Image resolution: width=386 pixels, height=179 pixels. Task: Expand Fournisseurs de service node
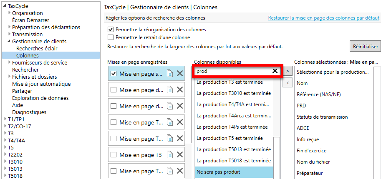coord(9,62)
